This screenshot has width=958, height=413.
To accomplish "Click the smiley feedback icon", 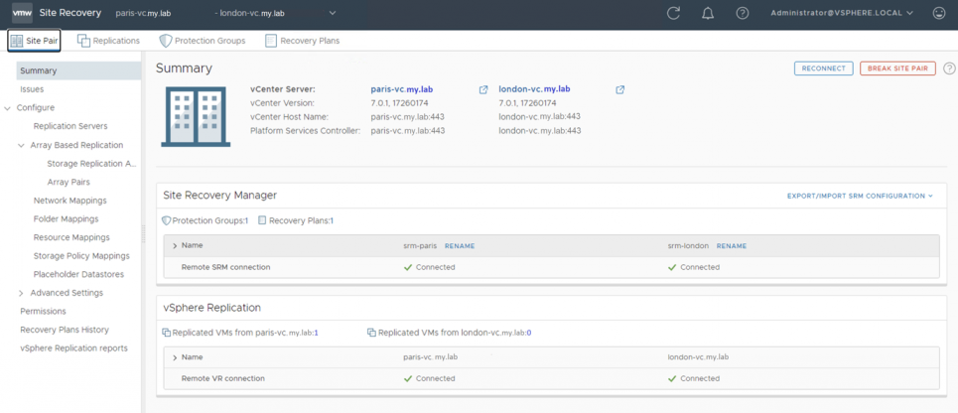I will point(939,13).
